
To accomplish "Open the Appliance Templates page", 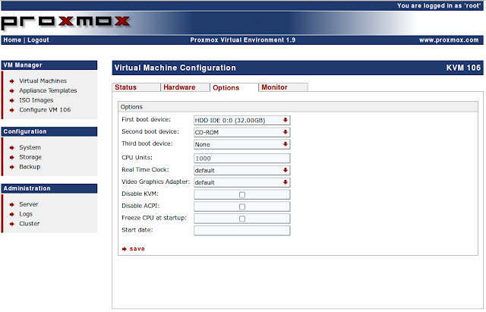I will (x=48, y=90).
